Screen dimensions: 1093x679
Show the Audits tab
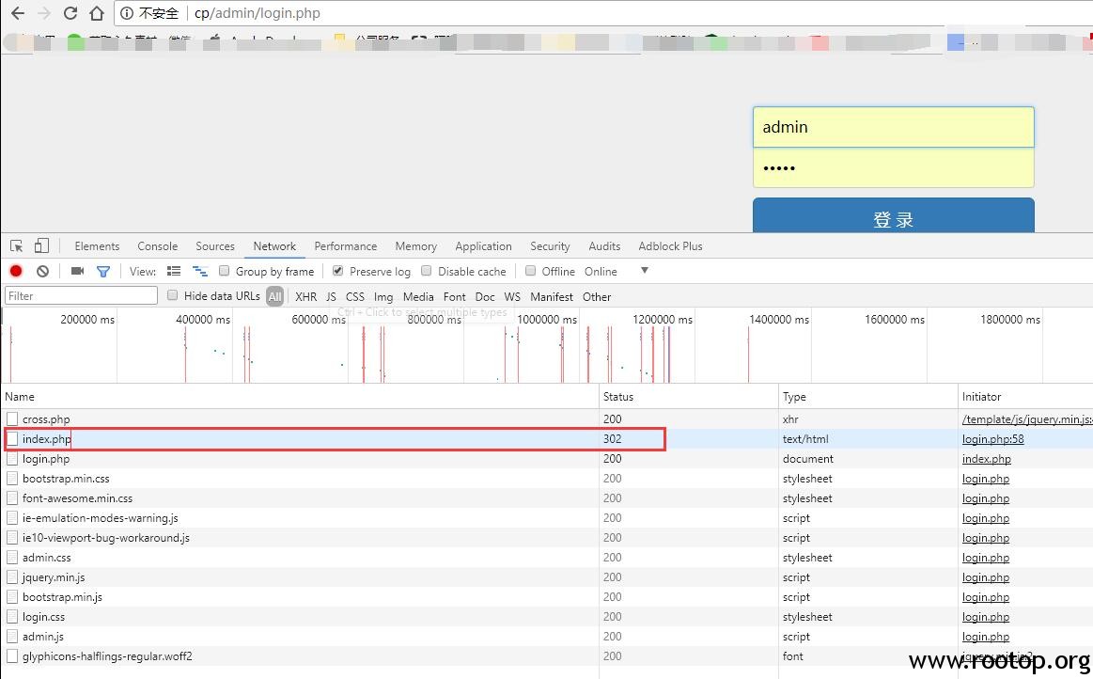point(604,246)
